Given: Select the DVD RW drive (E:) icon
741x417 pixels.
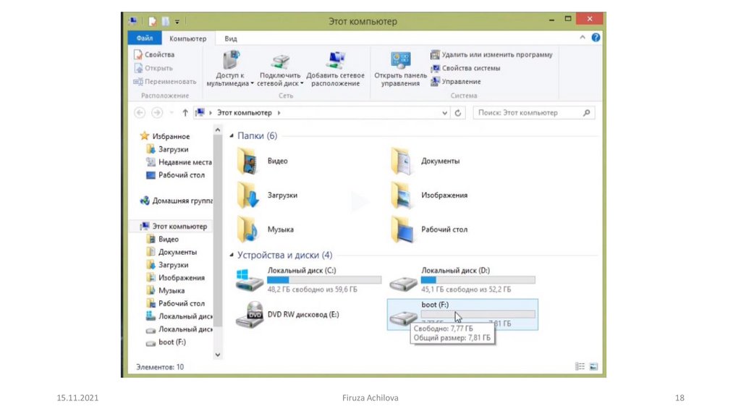Looking at the screenshot, I should (x=249, y=315).
